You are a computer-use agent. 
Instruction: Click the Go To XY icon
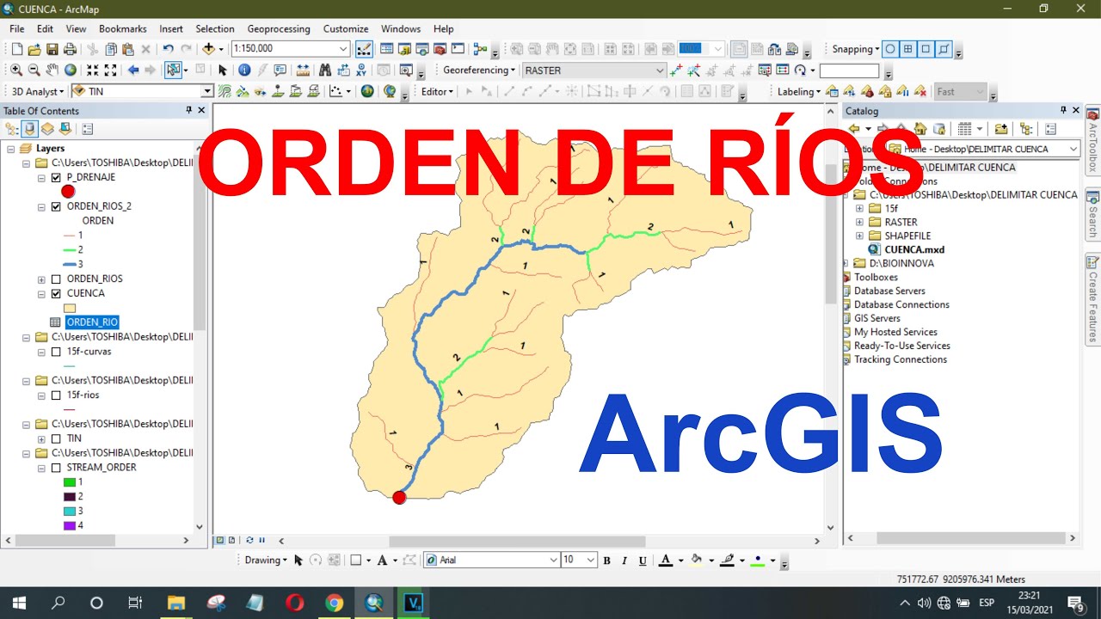pyautogui.click(x=363, y=70)
